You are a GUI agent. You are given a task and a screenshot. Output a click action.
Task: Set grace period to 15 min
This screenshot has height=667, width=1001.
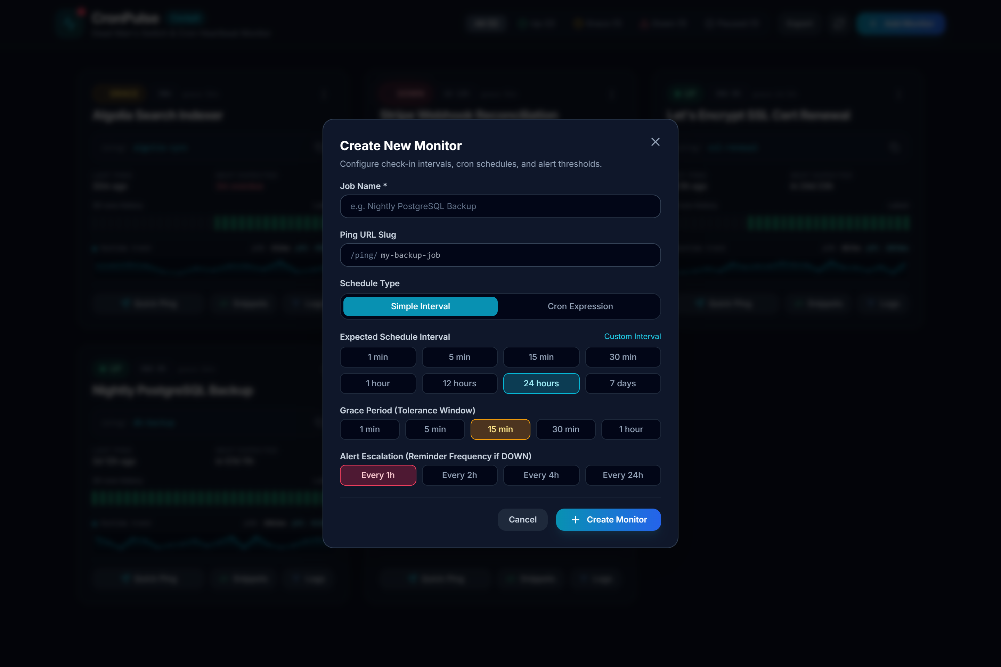[x=500, y=429]
